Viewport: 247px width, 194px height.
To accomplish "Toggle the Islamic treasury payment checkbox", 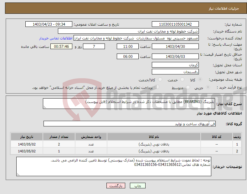I will pos(157,87).
